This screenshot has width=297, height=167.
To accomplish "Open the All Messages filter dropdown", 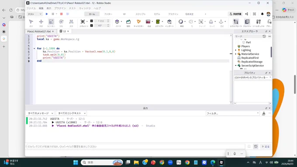I will 40,113.
